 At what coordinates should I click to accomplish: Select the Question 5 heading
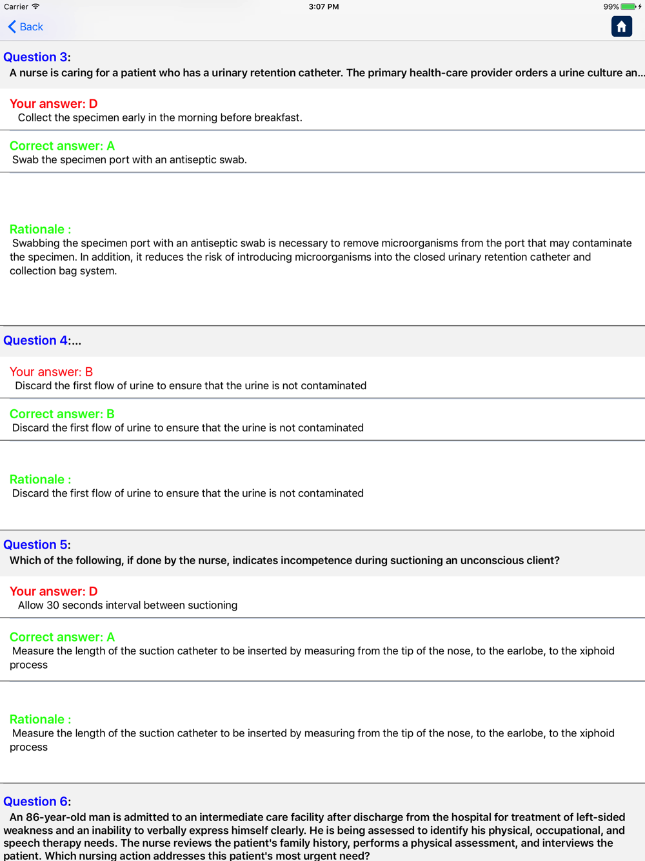click(37, 544)
